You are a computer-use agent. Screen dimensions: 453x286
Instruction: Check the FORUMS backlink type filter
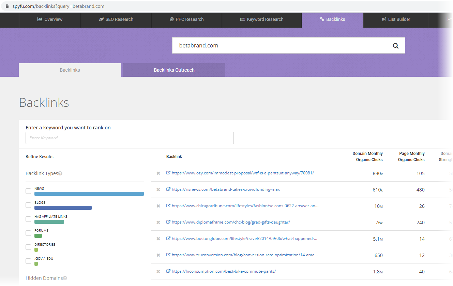[28, 233]
